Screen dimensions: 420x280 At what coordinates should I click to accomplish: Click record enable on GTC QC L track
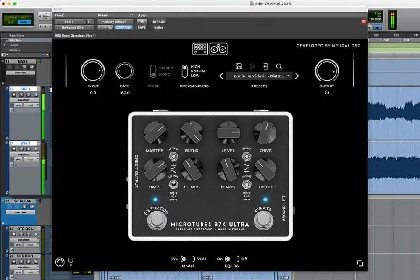click(x=14, y=234)
